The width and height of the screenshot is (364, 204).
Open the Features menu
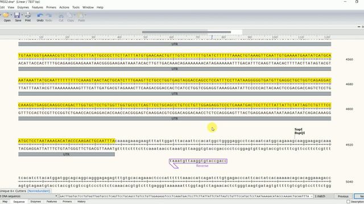click(38, 7)
